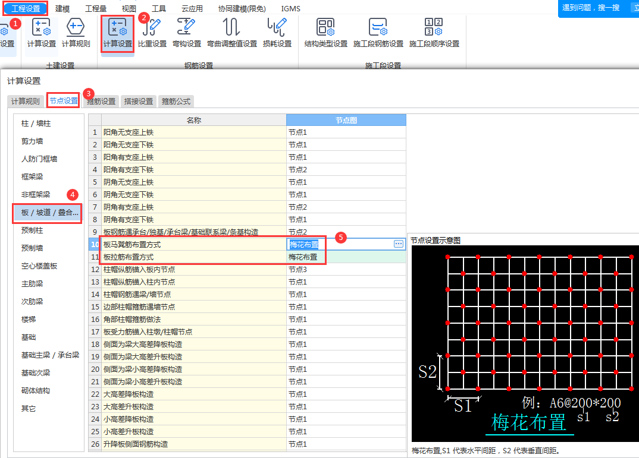Screen dimensions: 639x458
Task: Select 基础 category in list
Action: click(x=29, y=337)
